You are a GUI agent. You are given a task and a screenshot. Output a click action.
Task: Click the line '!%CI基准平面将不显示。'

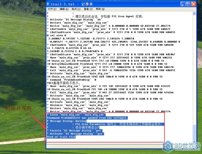64,83
